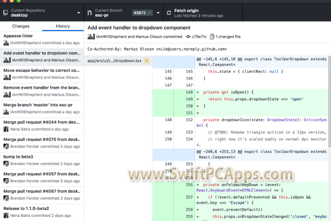
Task: Open the Current Repository dropdown arrow
Action: [79, 13]
